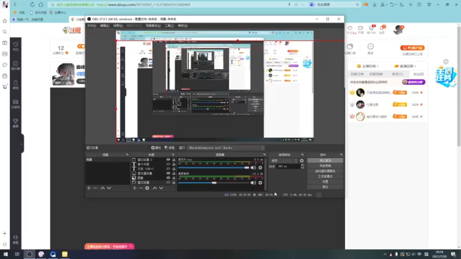This screenshot has height=259, width=461.
Task: Open selected source settings gear
Action: (147, 188)
